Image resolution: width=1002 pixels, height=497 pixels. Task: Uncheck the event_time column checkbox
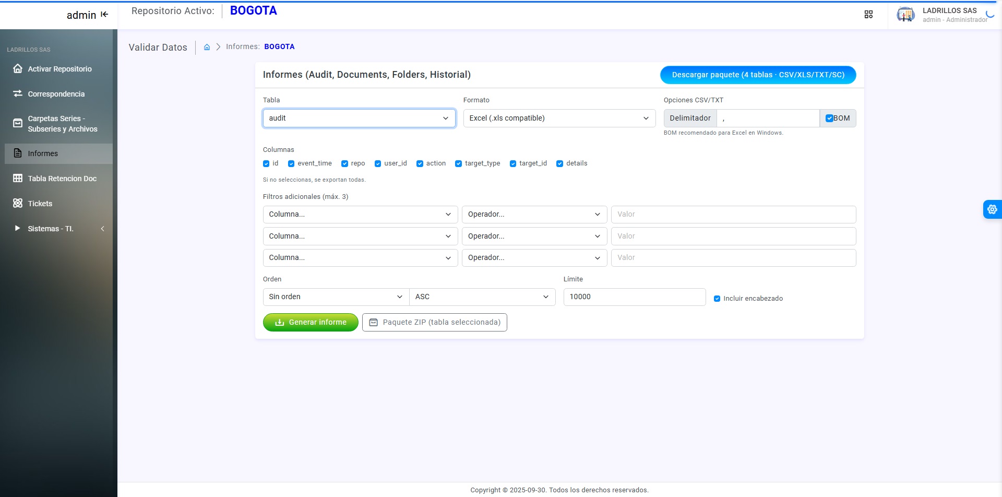(x=291, y=164)
